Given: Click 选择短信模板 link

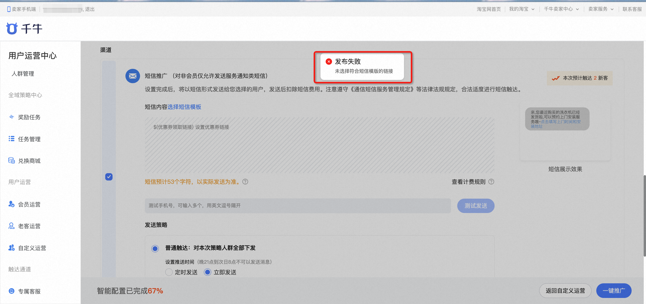Looking at the screenshot, I should pyautogui.click(x=184, y=107).
